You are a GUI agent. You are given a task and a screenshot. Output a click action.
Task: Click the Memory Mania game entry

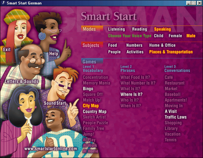tap(96, 83)
